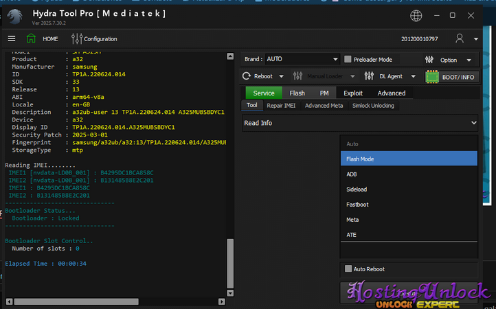Open the user account icon
The image size is (496, 309).
pos(460,38)
